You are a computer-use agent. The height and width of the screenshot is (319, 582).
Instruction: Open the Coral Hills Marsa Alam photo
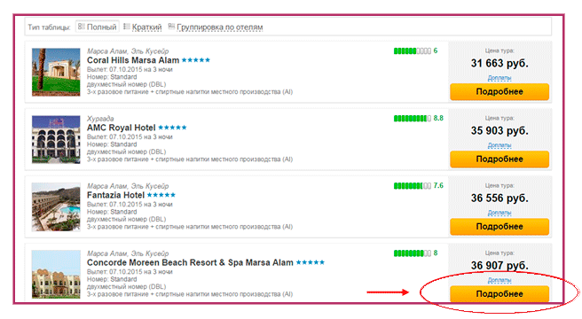pyautogui.click(x=56, y=72)
